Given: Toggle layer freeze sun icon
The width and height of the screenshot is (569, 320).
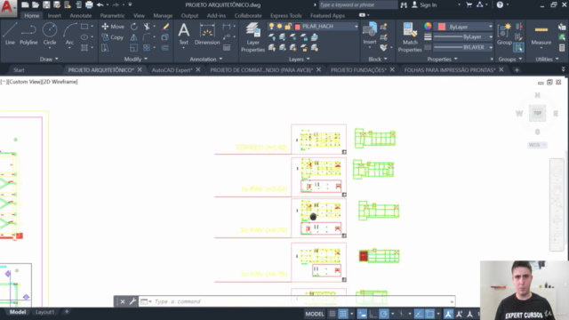Looking at the screenshot, I should tap(279, 26).
